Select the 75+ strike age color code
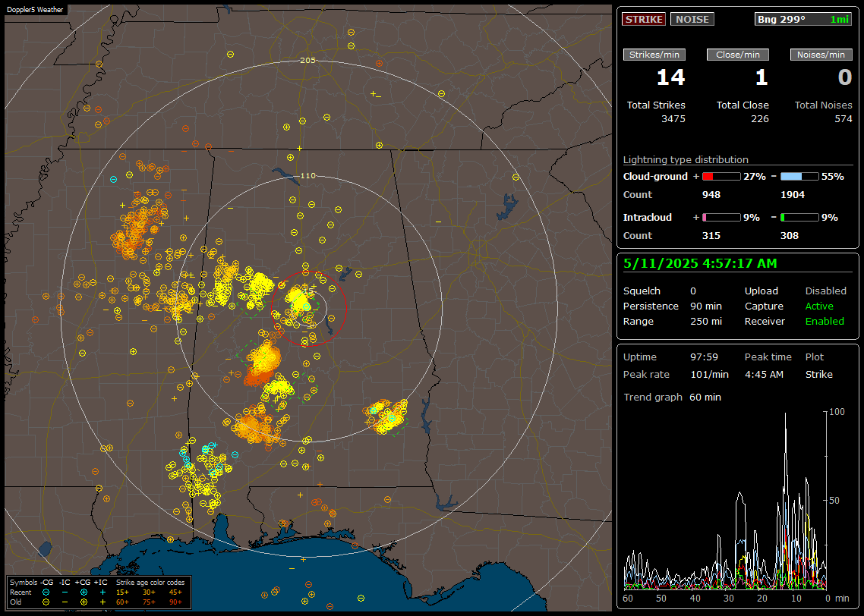The image size is (864, 616). tap(149, 602)
